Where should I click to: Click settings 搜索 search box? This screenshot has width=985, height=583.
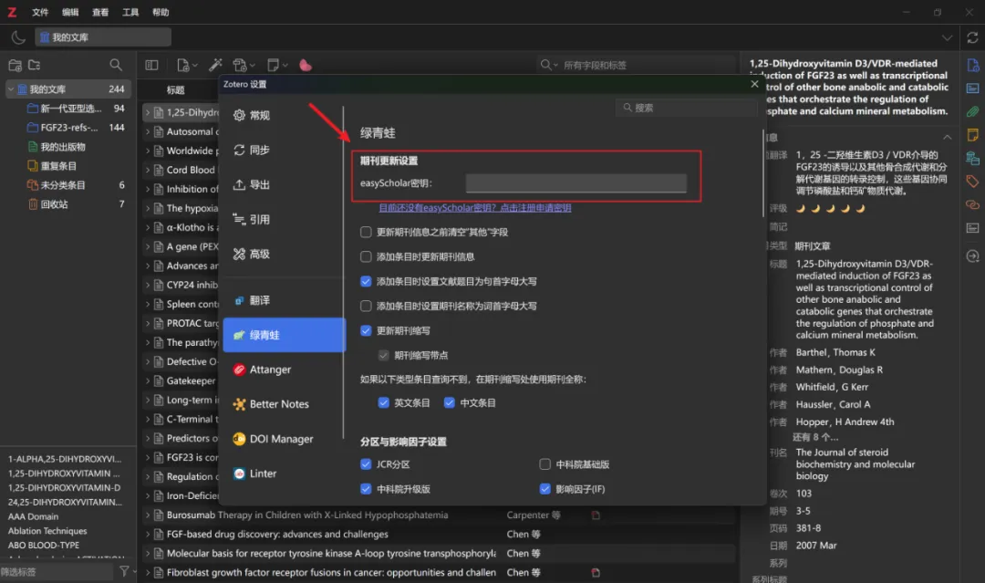pyautogui.click(x=687, y=108)
